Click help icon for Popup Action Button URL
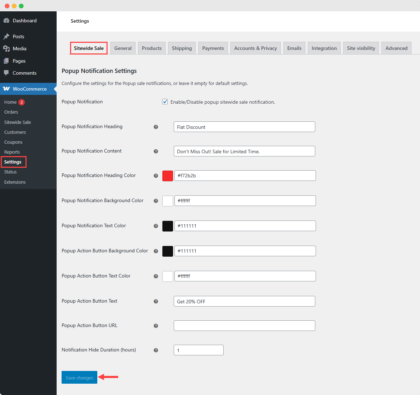Screen dimensions: 420x395 pyautogui.click(x=156, y=326)
